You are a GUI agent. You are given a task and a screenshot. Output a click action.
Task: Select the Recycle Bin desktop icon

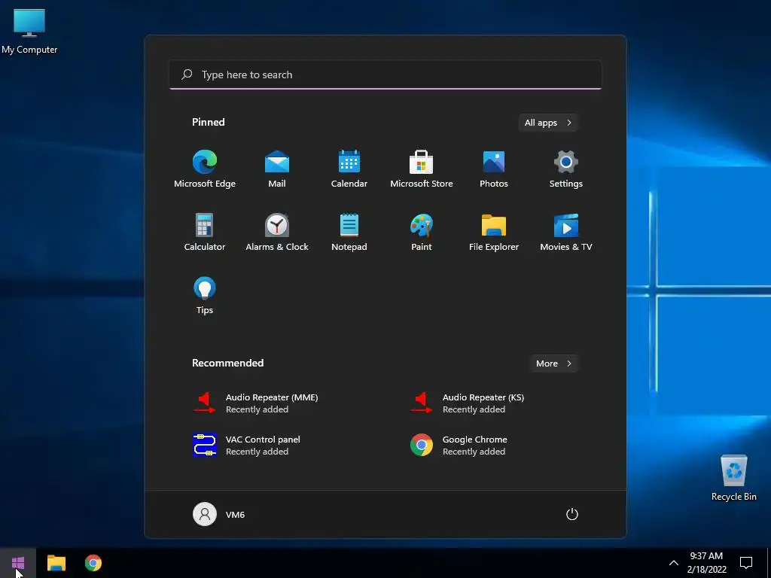click(733, 478)
